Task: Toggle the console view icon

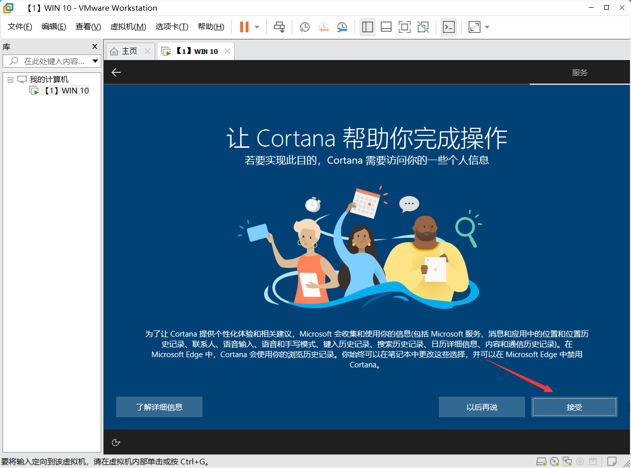Action: click(449, 27)
